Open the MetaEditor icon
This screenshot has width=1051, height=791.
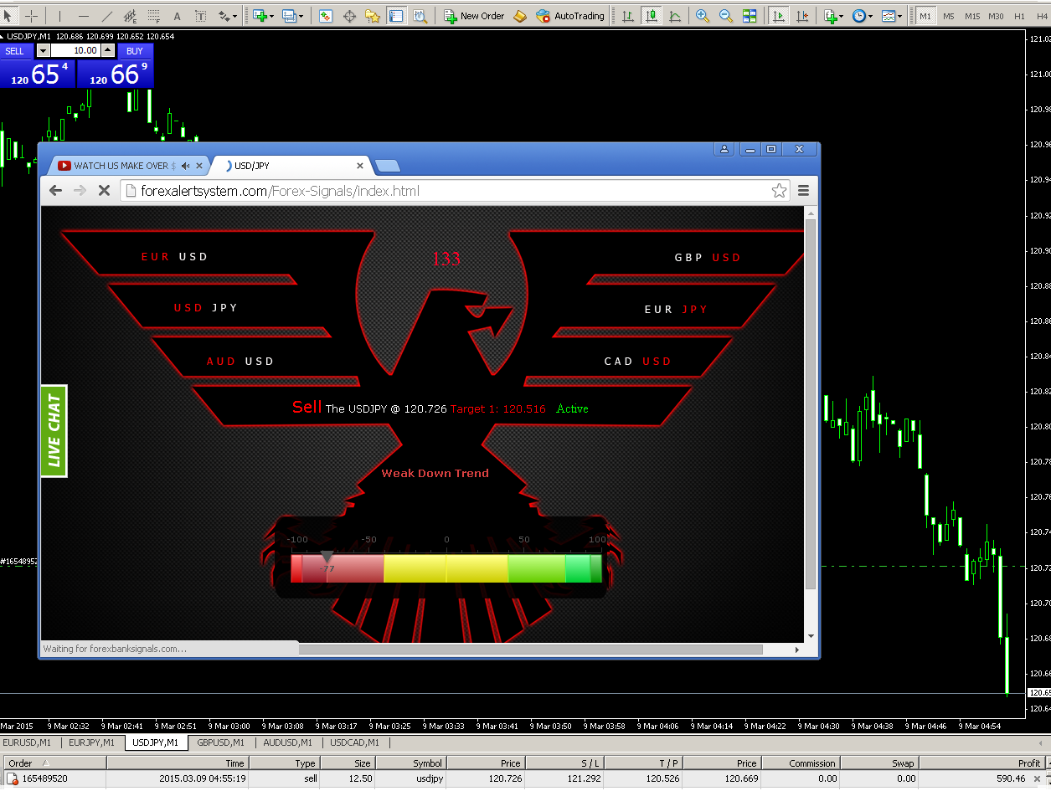click(x=521, y=16)
